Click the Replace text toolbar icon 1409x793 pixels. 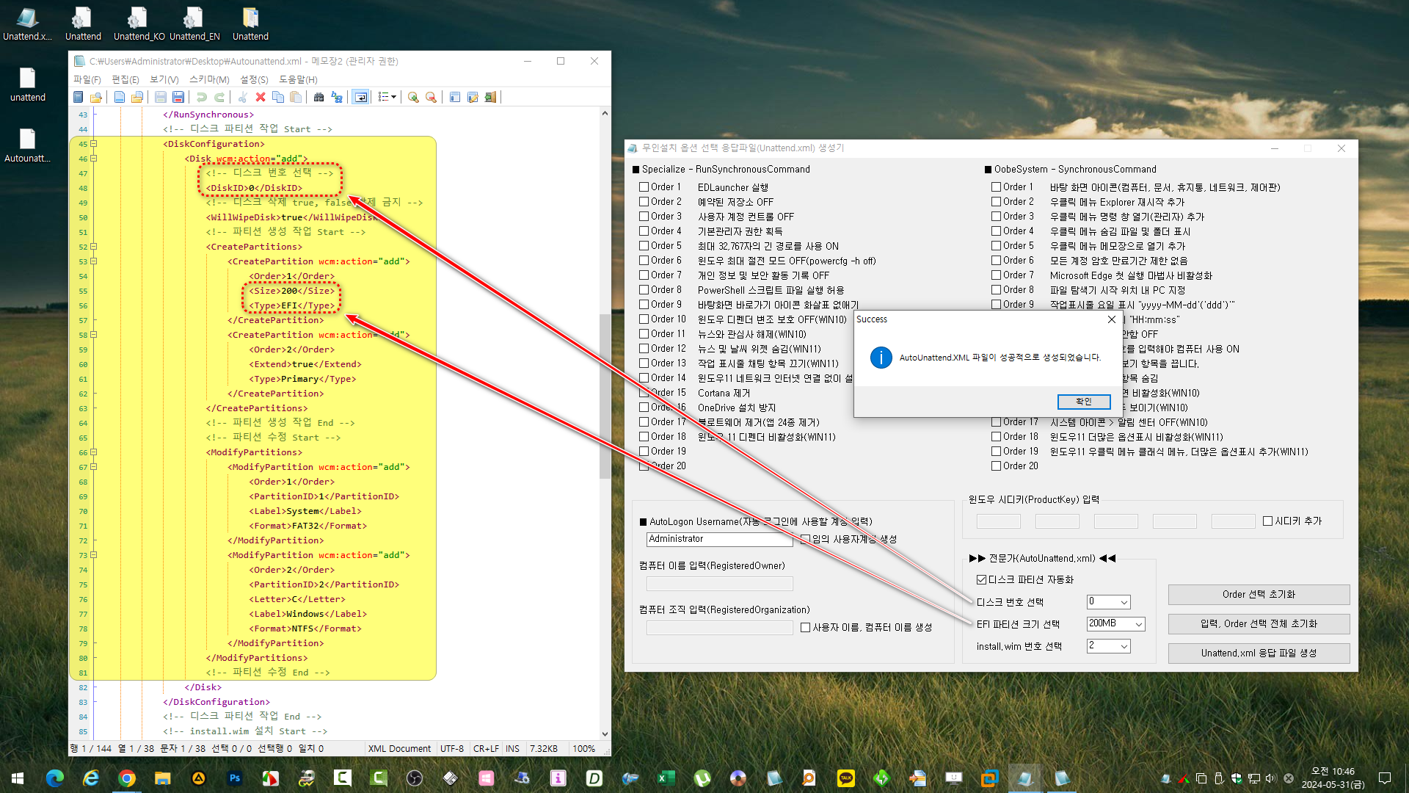click(337, 97)
